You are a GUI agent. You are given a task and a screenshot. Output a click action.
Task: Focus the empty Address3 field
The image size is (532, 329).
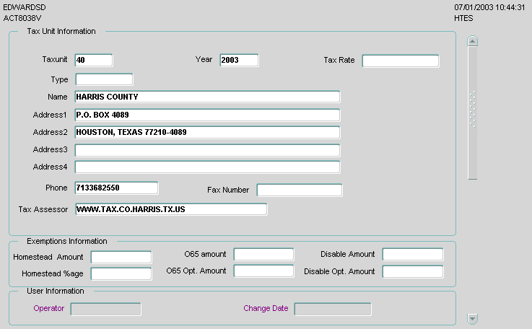207,150
